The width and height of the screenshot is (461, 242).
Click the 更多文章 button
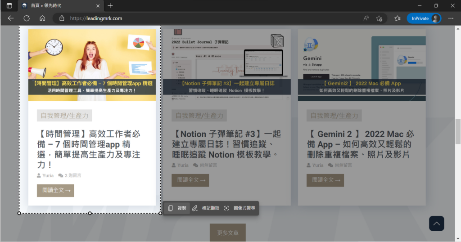click(x=227, y=233)
